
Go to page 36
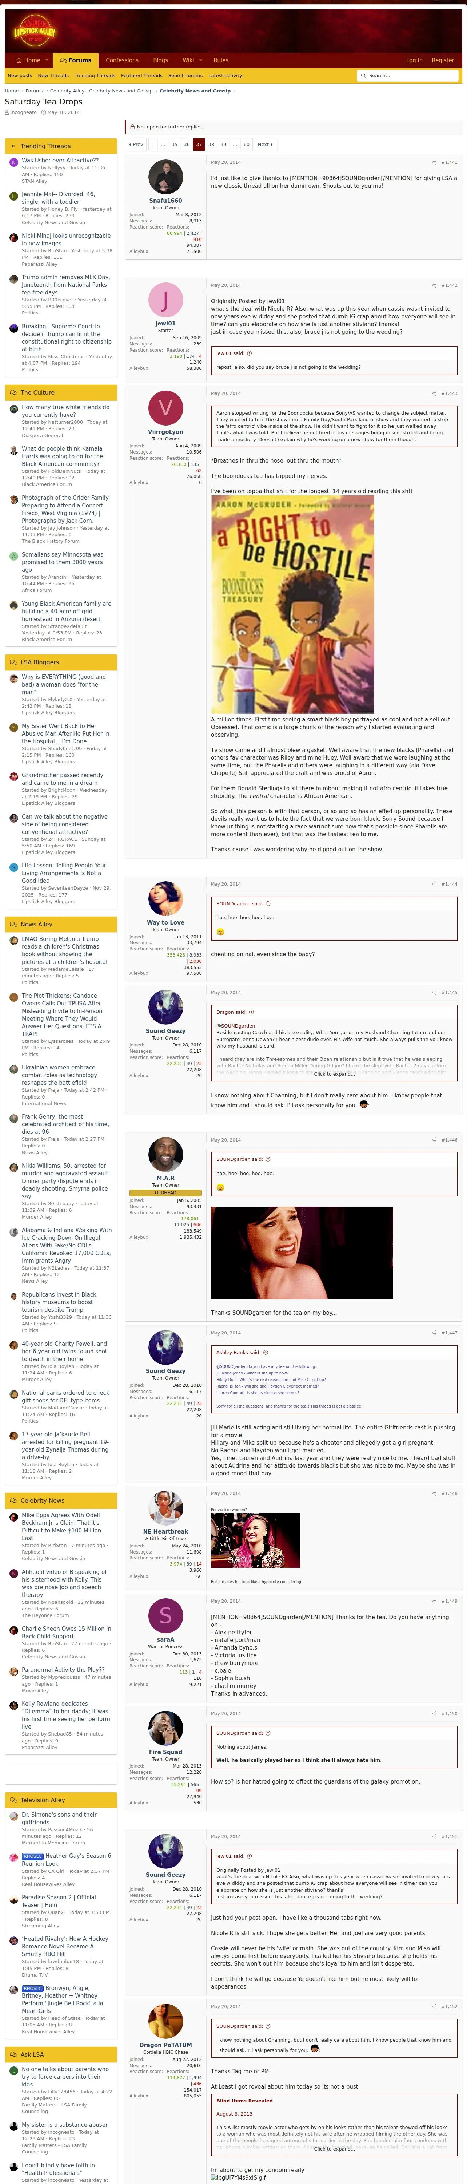(187, 144)
